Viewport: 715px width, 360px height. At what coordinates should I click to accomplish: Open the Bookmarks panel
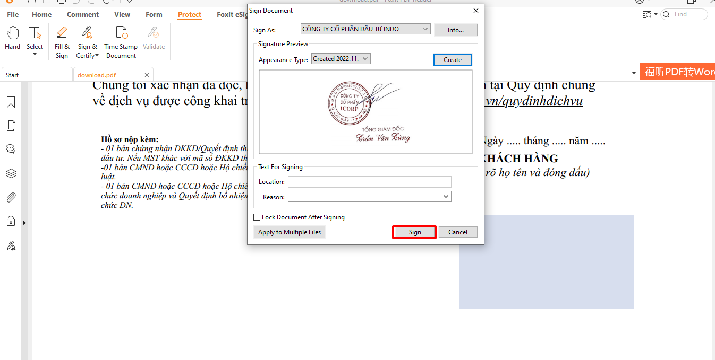pos(11,102)
